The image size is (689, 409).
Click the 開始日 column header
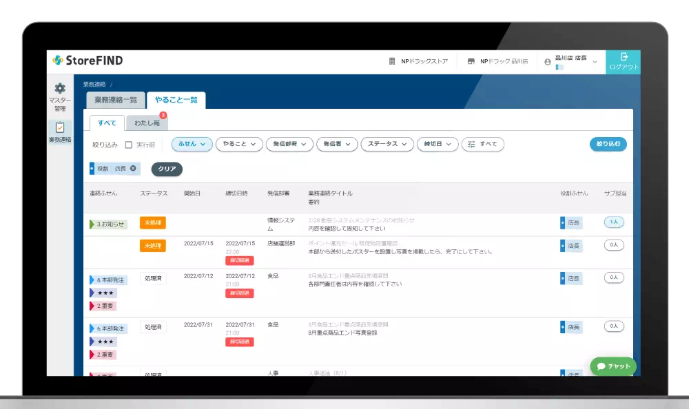(192, 193)
